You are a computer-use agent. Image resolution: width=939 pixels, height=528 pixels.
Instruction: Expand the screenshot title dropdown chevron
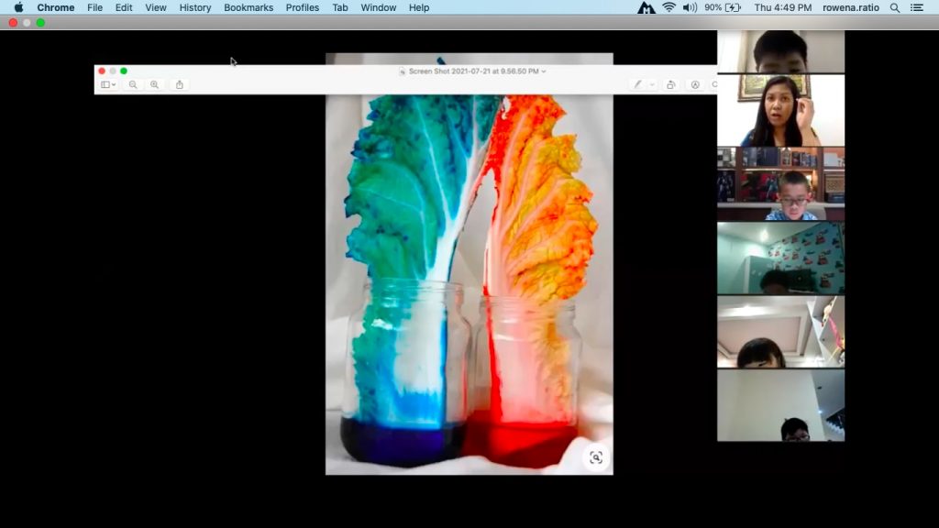pyautogui.click(x=544, y=71)
